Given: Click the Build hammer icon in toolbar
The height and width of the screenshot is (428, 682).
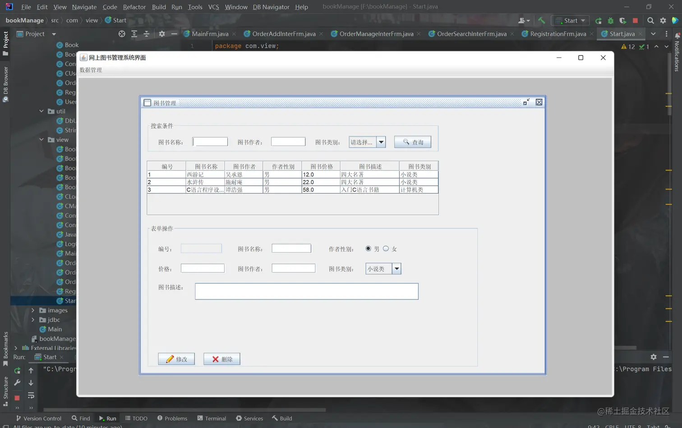Looking at the screenshot, I should point(542,20).
